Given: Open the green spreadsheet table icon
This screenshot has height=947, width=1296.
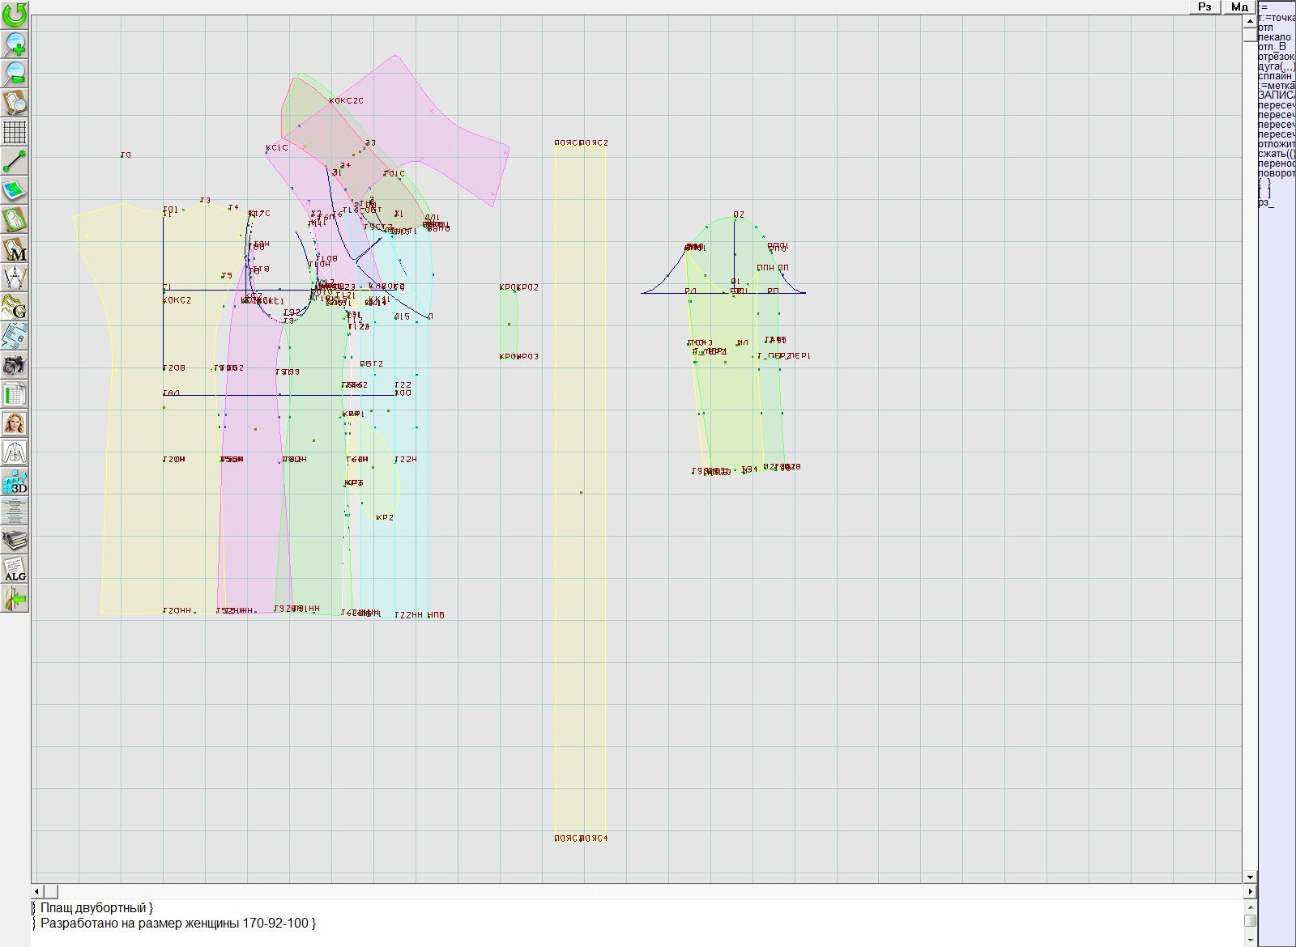Looking at the screenshot, I should click(x=15, y=394).
